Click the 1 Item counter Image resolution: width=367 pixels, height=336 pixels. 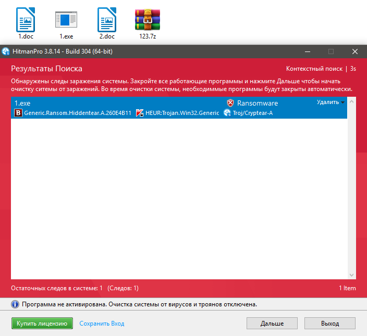[x=347, y=288]
